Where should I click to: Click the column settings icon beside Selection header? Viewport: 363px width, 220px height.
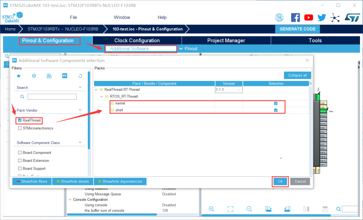click(x=311, y=83)
